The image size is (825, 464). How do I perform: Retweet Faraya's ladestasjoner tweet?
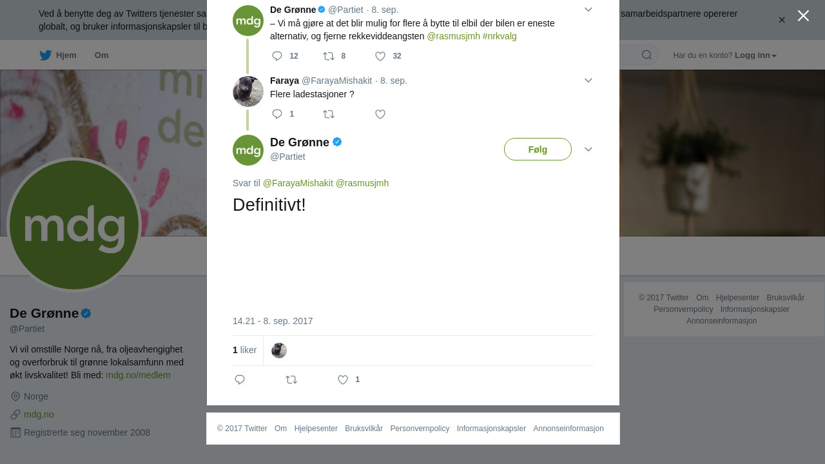(x=329, y=114)
